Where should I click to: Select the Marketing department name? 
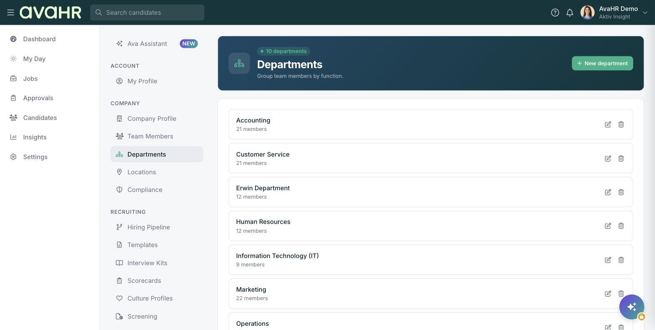tap(251, 290)
